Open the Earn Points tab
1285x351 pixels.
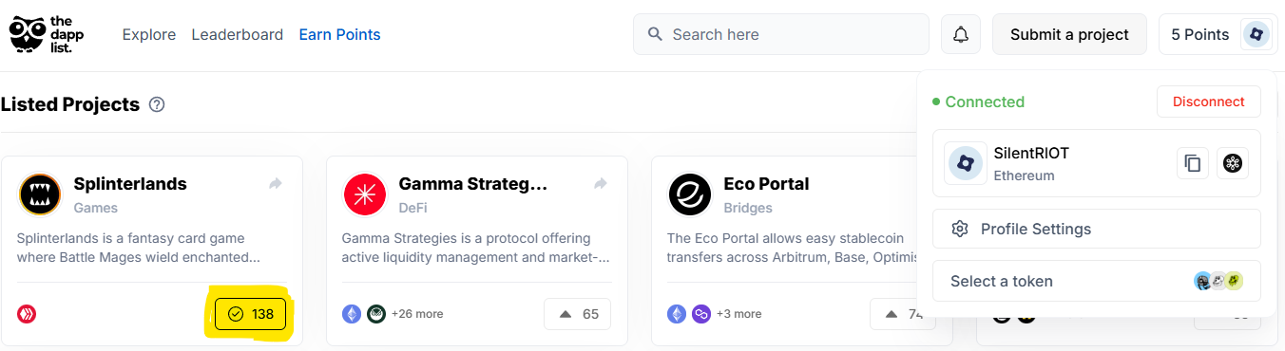pos(339,34)
